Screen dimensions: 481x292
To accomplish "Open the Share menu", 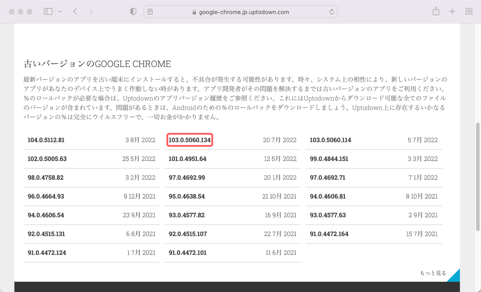I will click(x=436, y=11).
